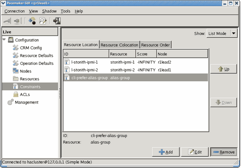Image resolution: width=241 pixels, height=168 pixels.
Task: Click the Constraints icon in sidebar
Action: (16, 87)
